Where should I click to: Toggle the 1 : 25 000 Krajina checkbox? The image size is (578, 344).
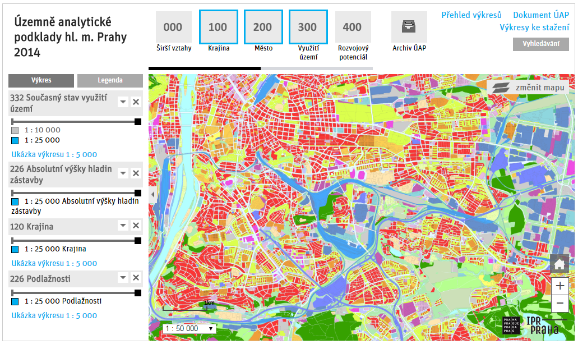15,249
